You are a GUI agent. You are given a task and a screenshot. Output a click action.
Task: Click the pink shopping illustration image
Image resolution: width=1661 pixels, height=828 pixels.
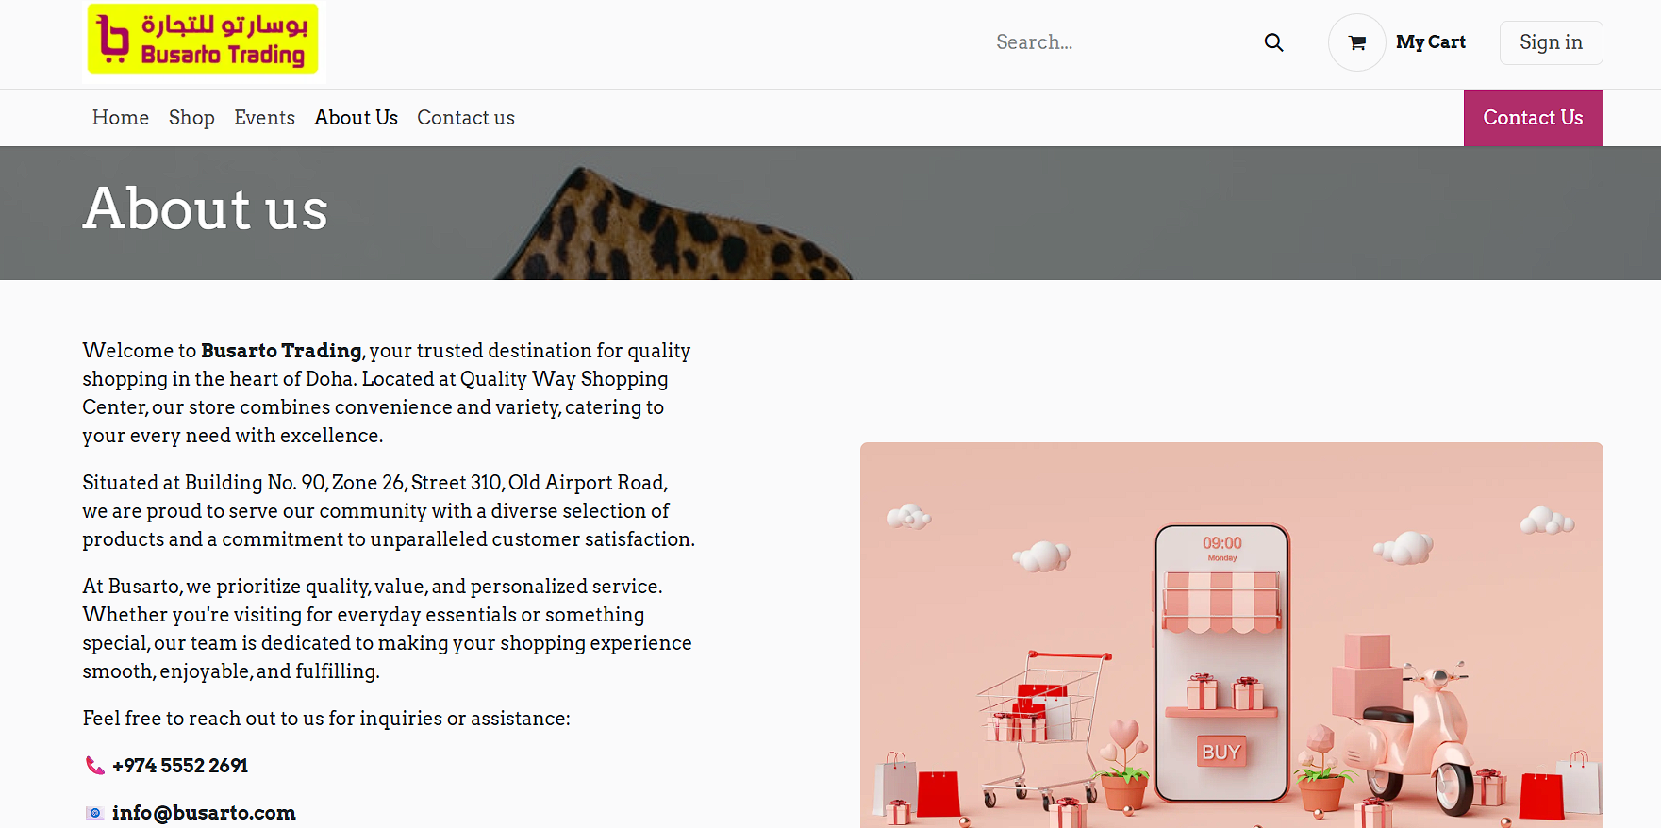click(x=1231, y=635)
